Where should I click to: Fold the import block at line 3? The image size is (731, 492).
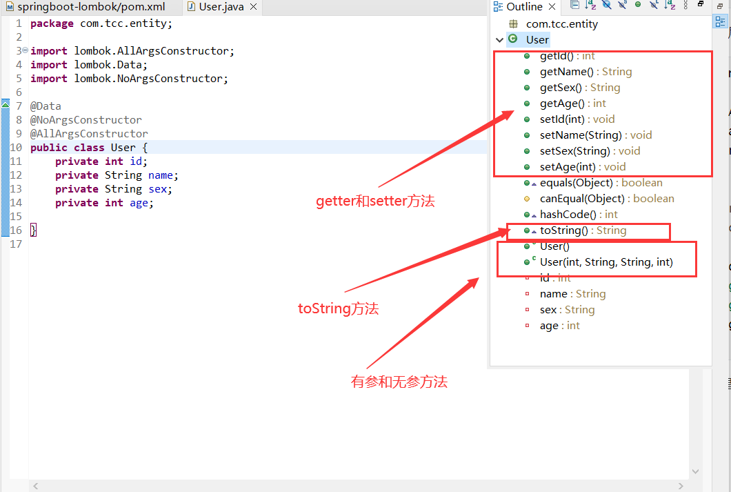tap(26, 50)
